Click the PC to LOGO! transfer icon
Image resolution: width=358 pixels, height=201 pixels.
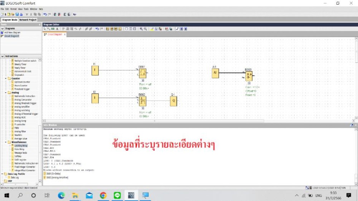click(65, 14)
